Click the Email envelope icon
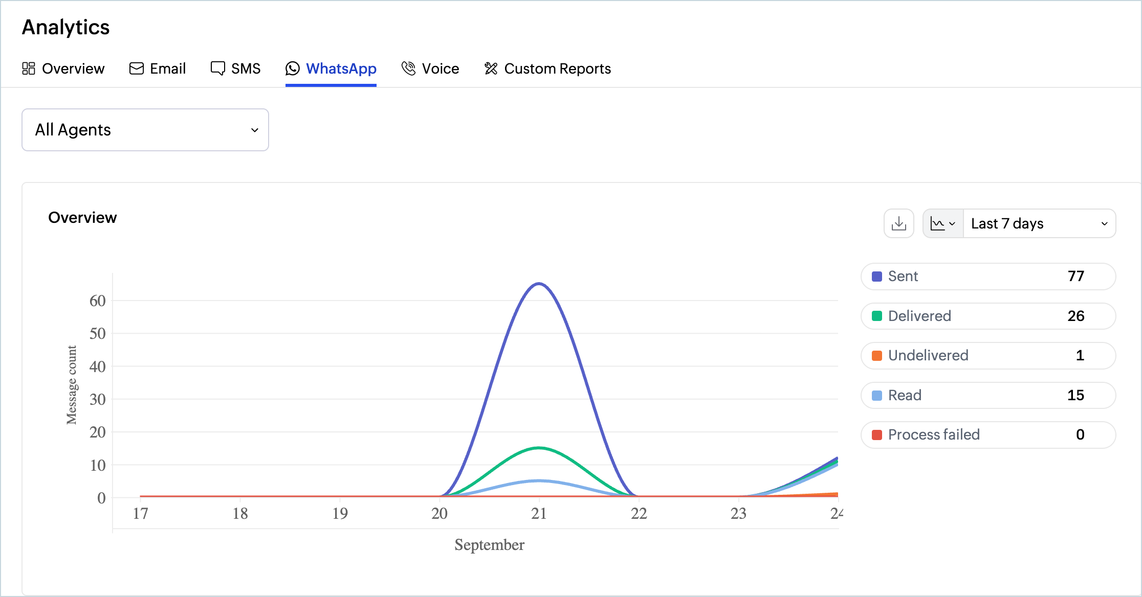 (x=137, y=68)
